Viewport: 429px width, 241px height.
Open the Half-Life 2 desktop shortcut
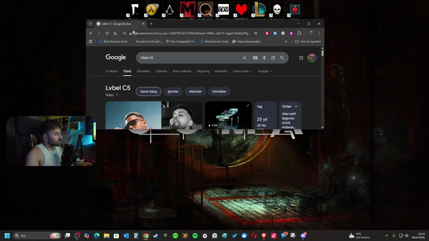152,10
